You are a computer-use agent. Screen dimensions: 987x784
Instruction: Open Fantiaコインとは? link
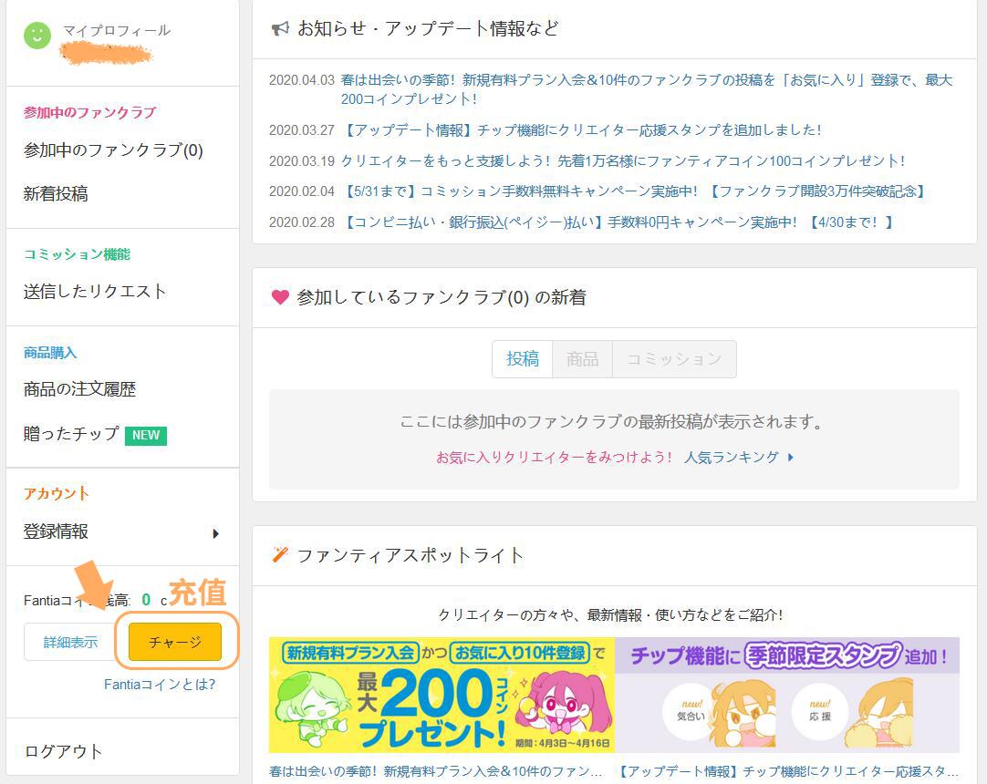click(160, 685)
